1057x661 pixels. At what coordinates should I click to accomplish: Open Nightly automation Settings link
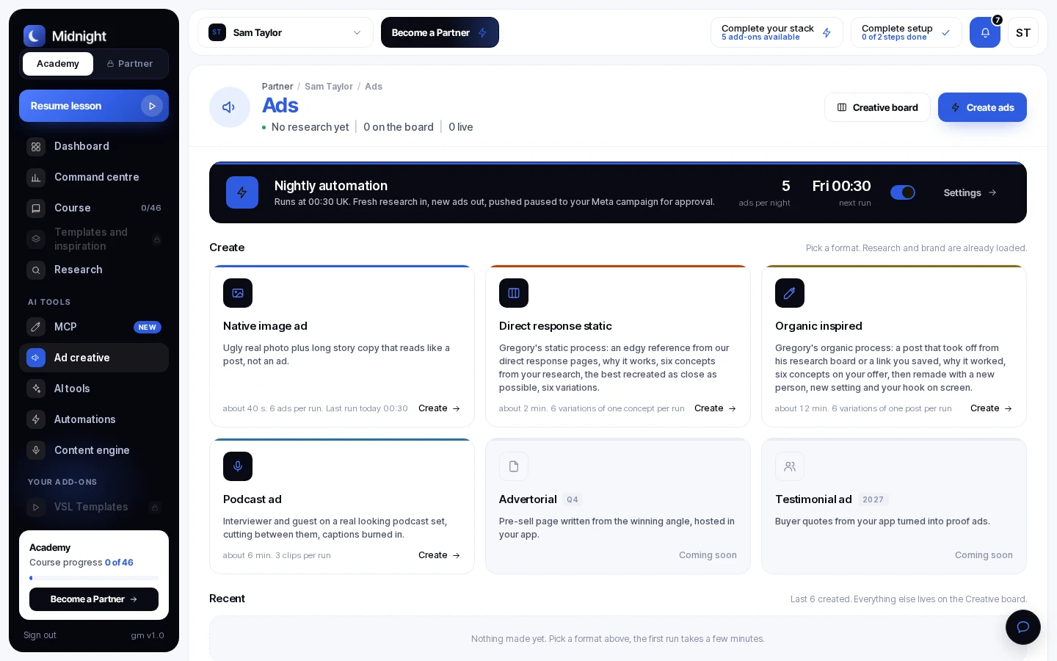970,192
